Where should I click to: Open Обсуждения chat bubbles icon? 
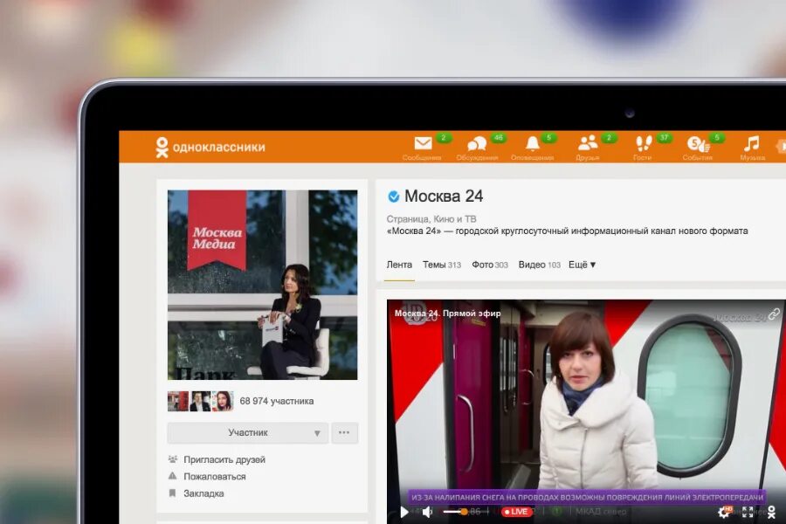tap(477, 144)
